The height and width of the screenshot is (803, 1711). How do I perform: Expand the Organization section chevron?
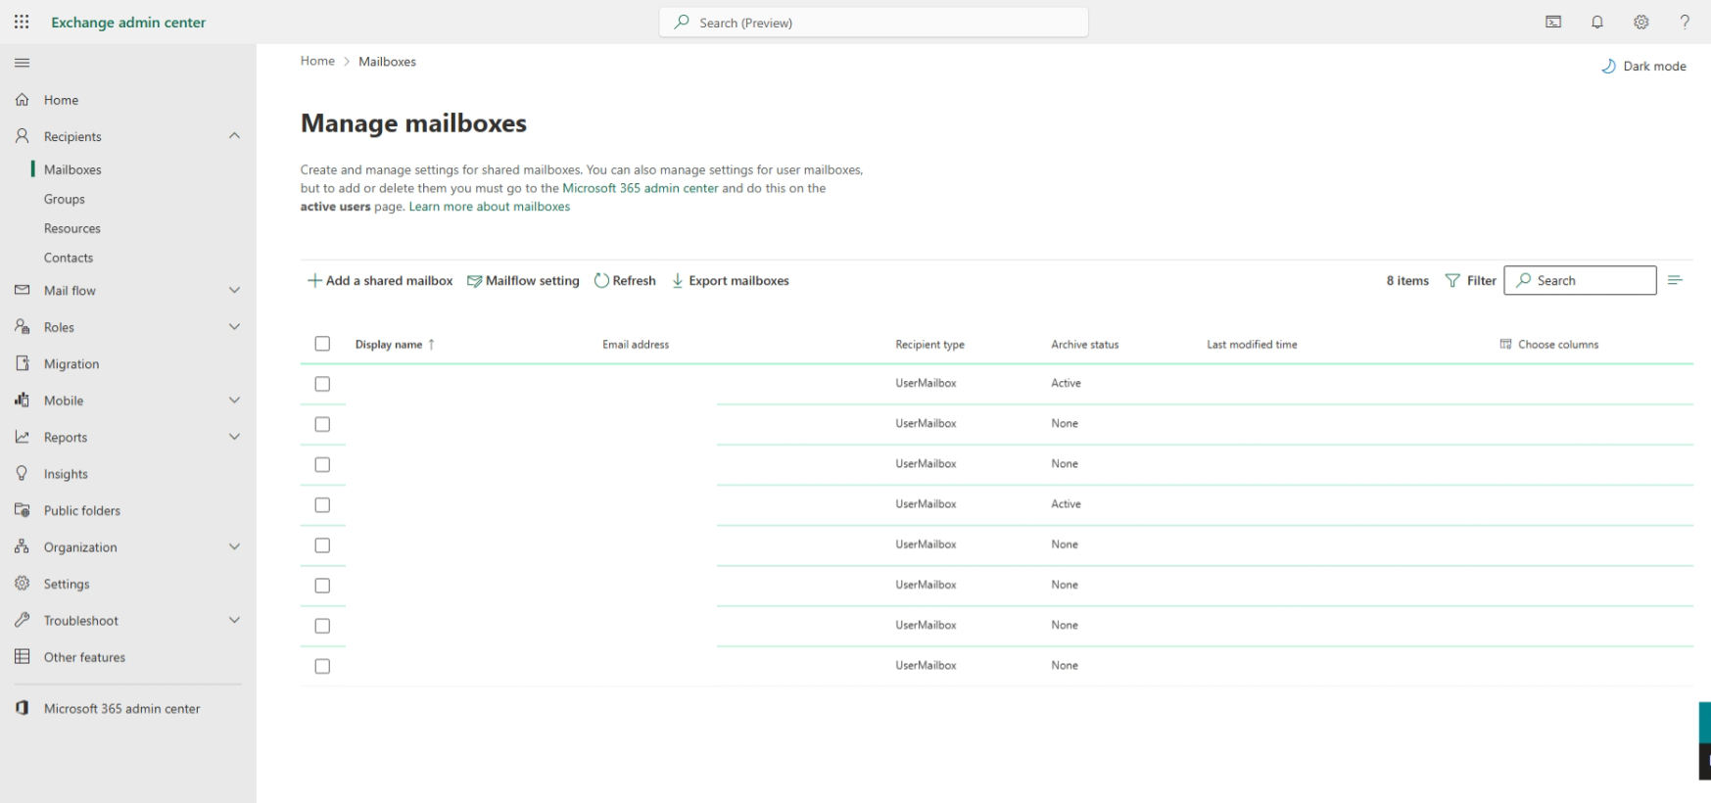234,547
